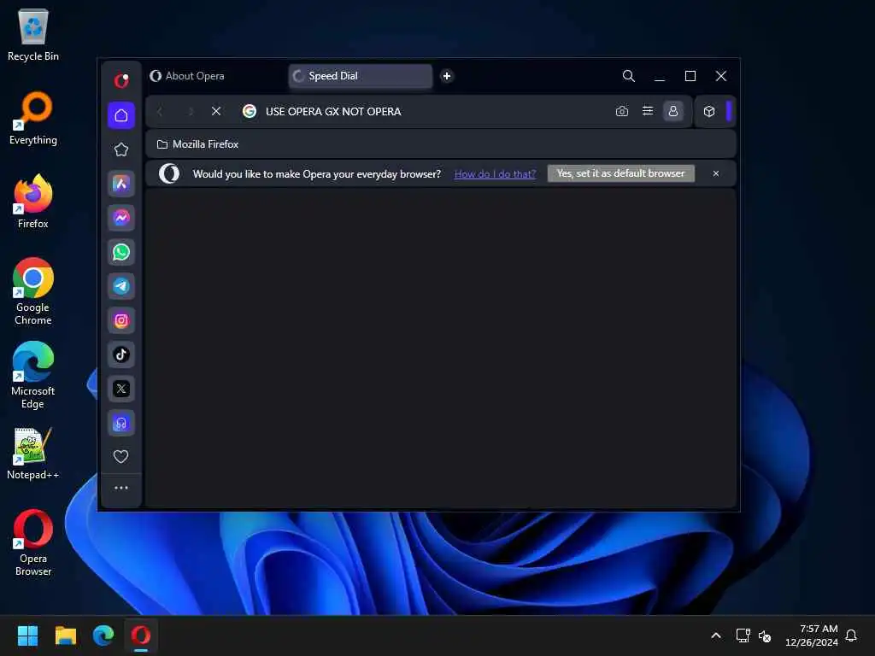Show more sidebar options (three dots)

(x=121, y=488)
